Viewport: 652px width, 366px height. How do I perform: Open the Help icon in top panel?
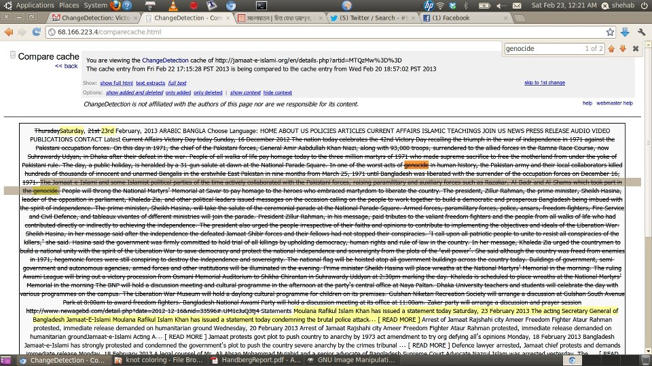[x=127, y=5]
